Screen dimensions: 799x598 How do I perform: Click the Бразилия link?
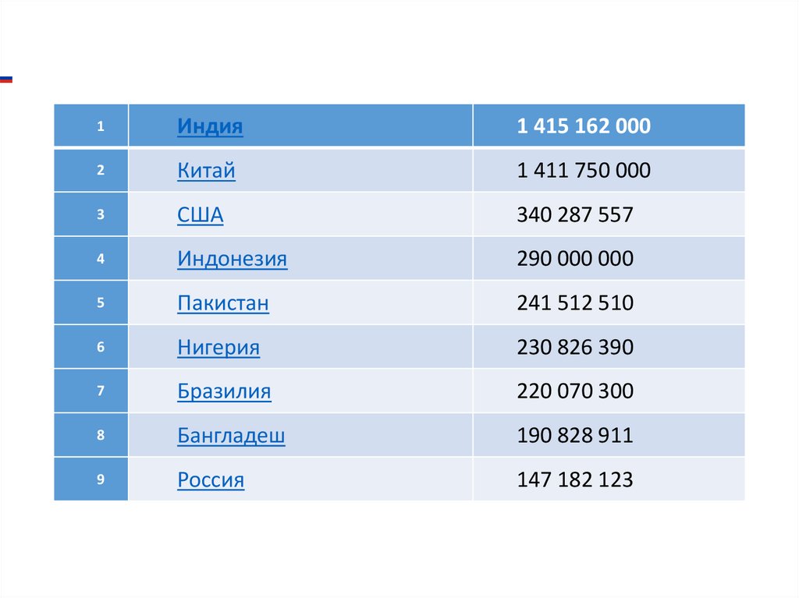(224, 391)
